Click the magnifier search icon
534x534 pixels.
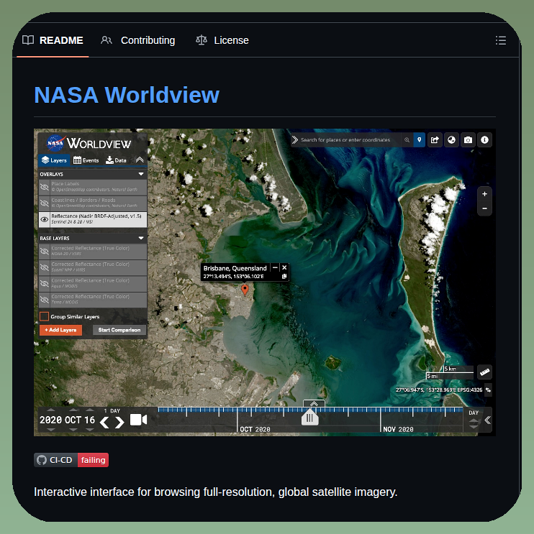click(x=407, y=140)
